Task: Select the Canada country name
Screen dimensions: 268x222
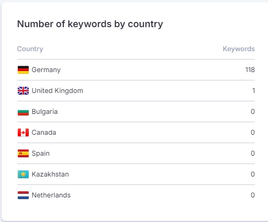Action: click(44, 133)
